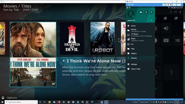Tap the send-text keyboard icon in drawer header
185x104 pixels.
tap(141, 12)
